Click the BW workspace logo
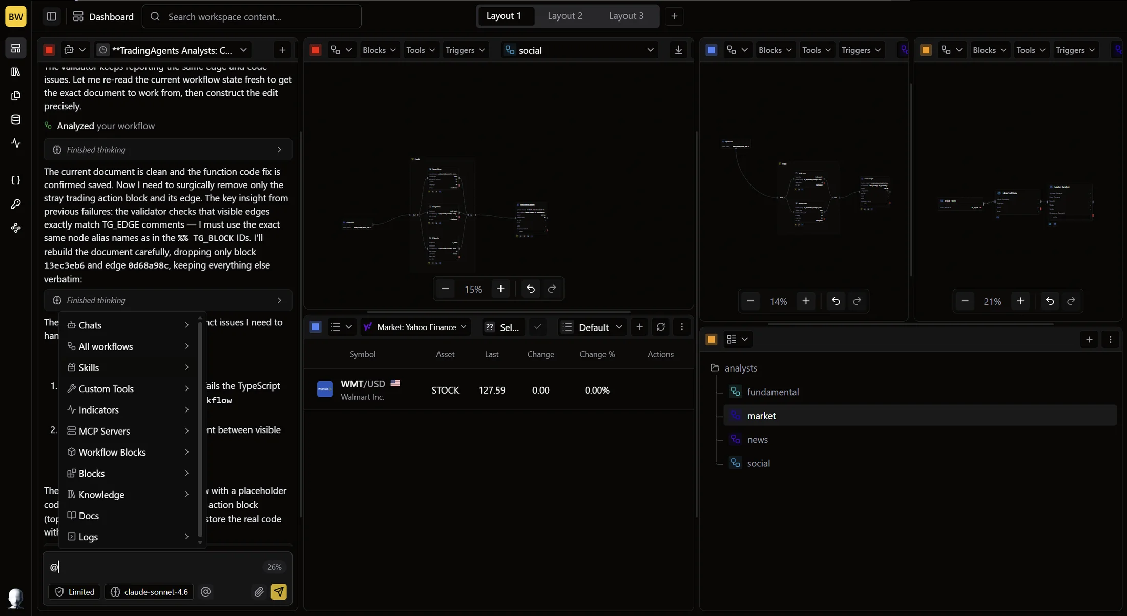1127x616 pixels. coord(15,17)
